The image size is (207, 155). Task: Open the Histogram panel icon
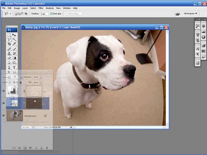203,32
